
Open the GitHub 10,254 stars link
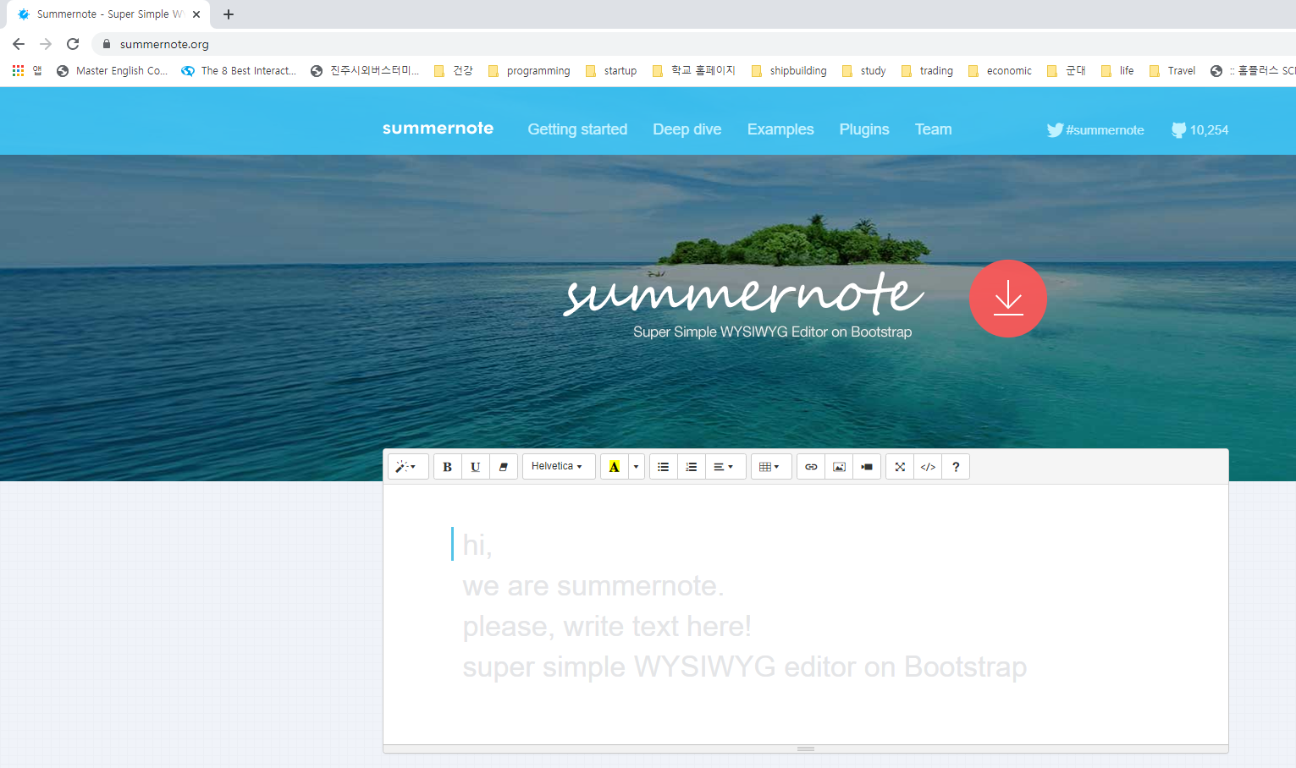point(1199,129)
